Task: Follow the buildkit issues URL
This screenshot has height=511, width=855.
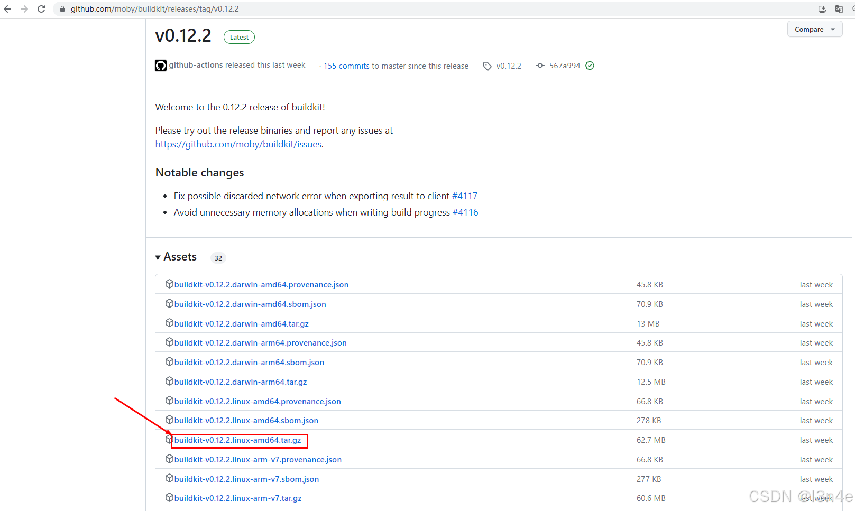Action: pyautogui.click(x=238, y=144)
